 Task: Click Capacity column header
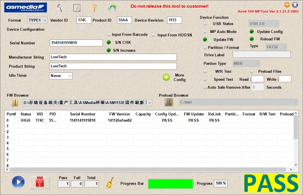click(143, 114)
